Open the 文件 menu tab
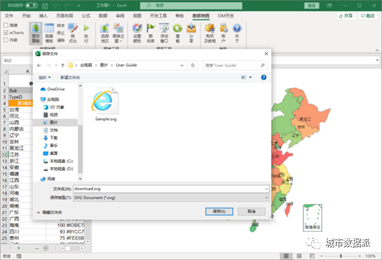 click(9, 16)
